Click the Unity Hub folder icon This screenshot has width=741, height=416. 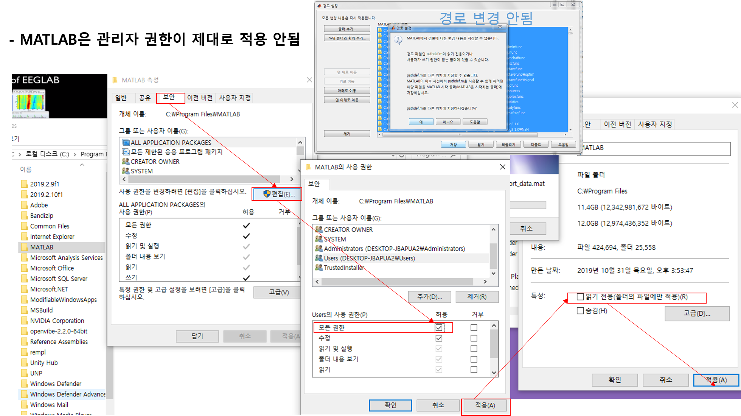[25, 363]
